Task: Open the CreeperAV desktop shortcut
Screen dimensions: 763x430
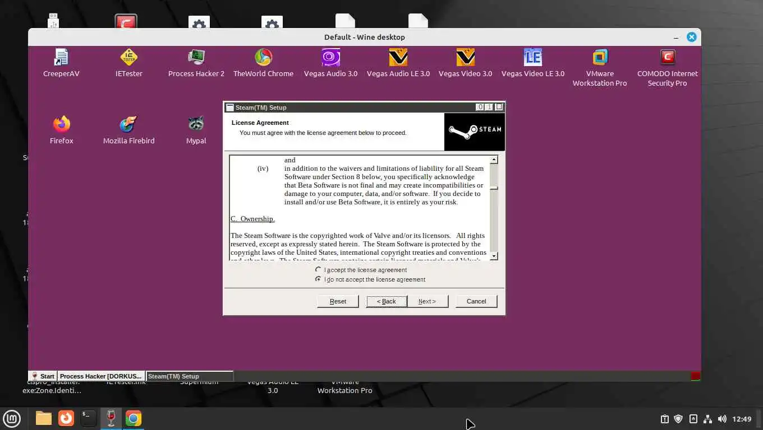Action: tap(61, 62)
